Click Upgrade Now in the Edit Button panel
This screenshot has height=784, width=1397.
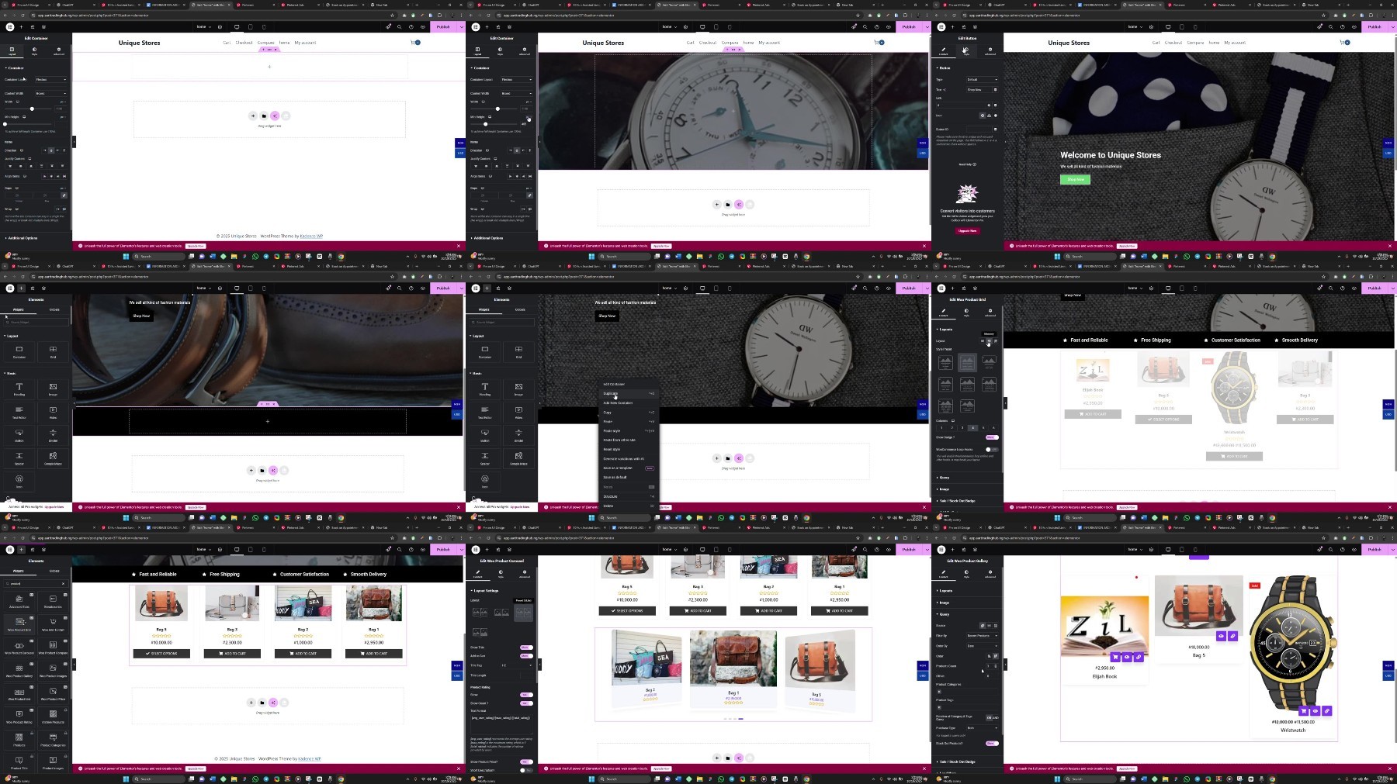[x=967, y=230]
